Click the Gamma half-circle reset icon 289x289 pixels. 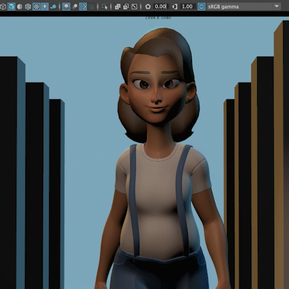coord(175,7)
